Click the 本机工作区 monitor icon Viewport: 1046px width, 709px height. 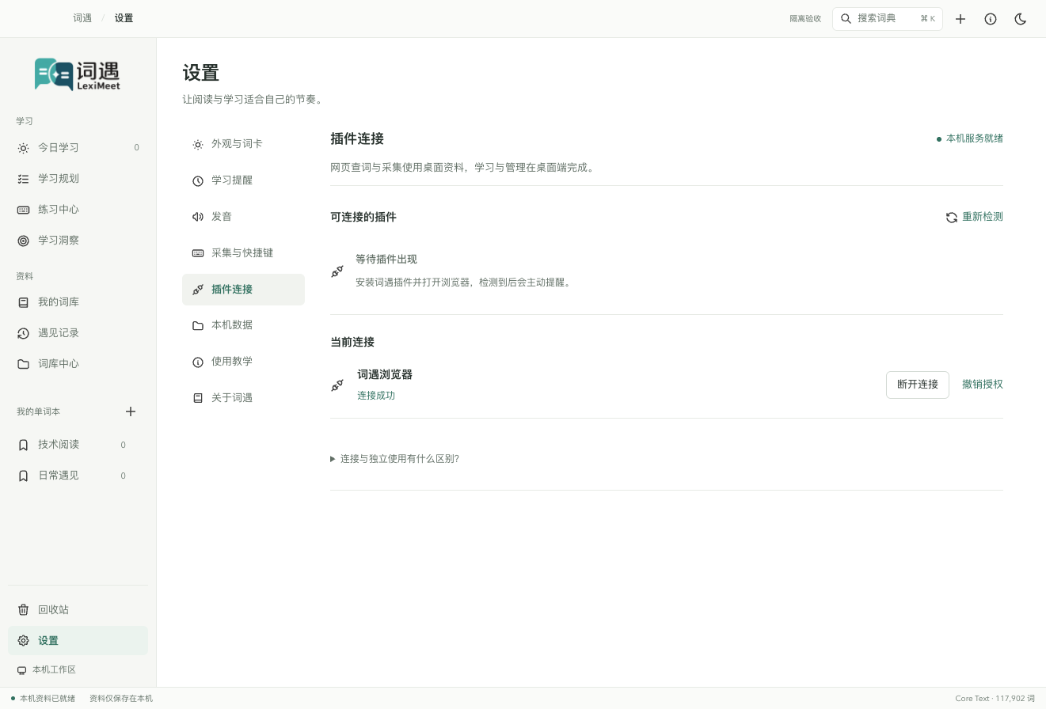tap(21, 670)
